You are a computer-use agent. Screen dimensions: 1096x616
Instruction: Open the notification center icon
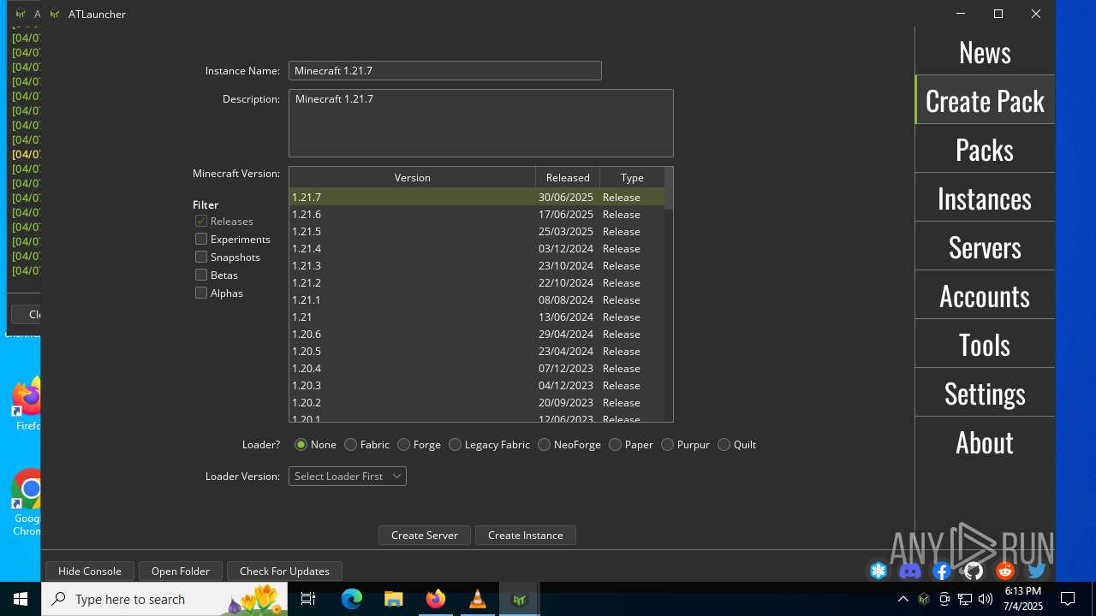click(x=1068, y=599)
